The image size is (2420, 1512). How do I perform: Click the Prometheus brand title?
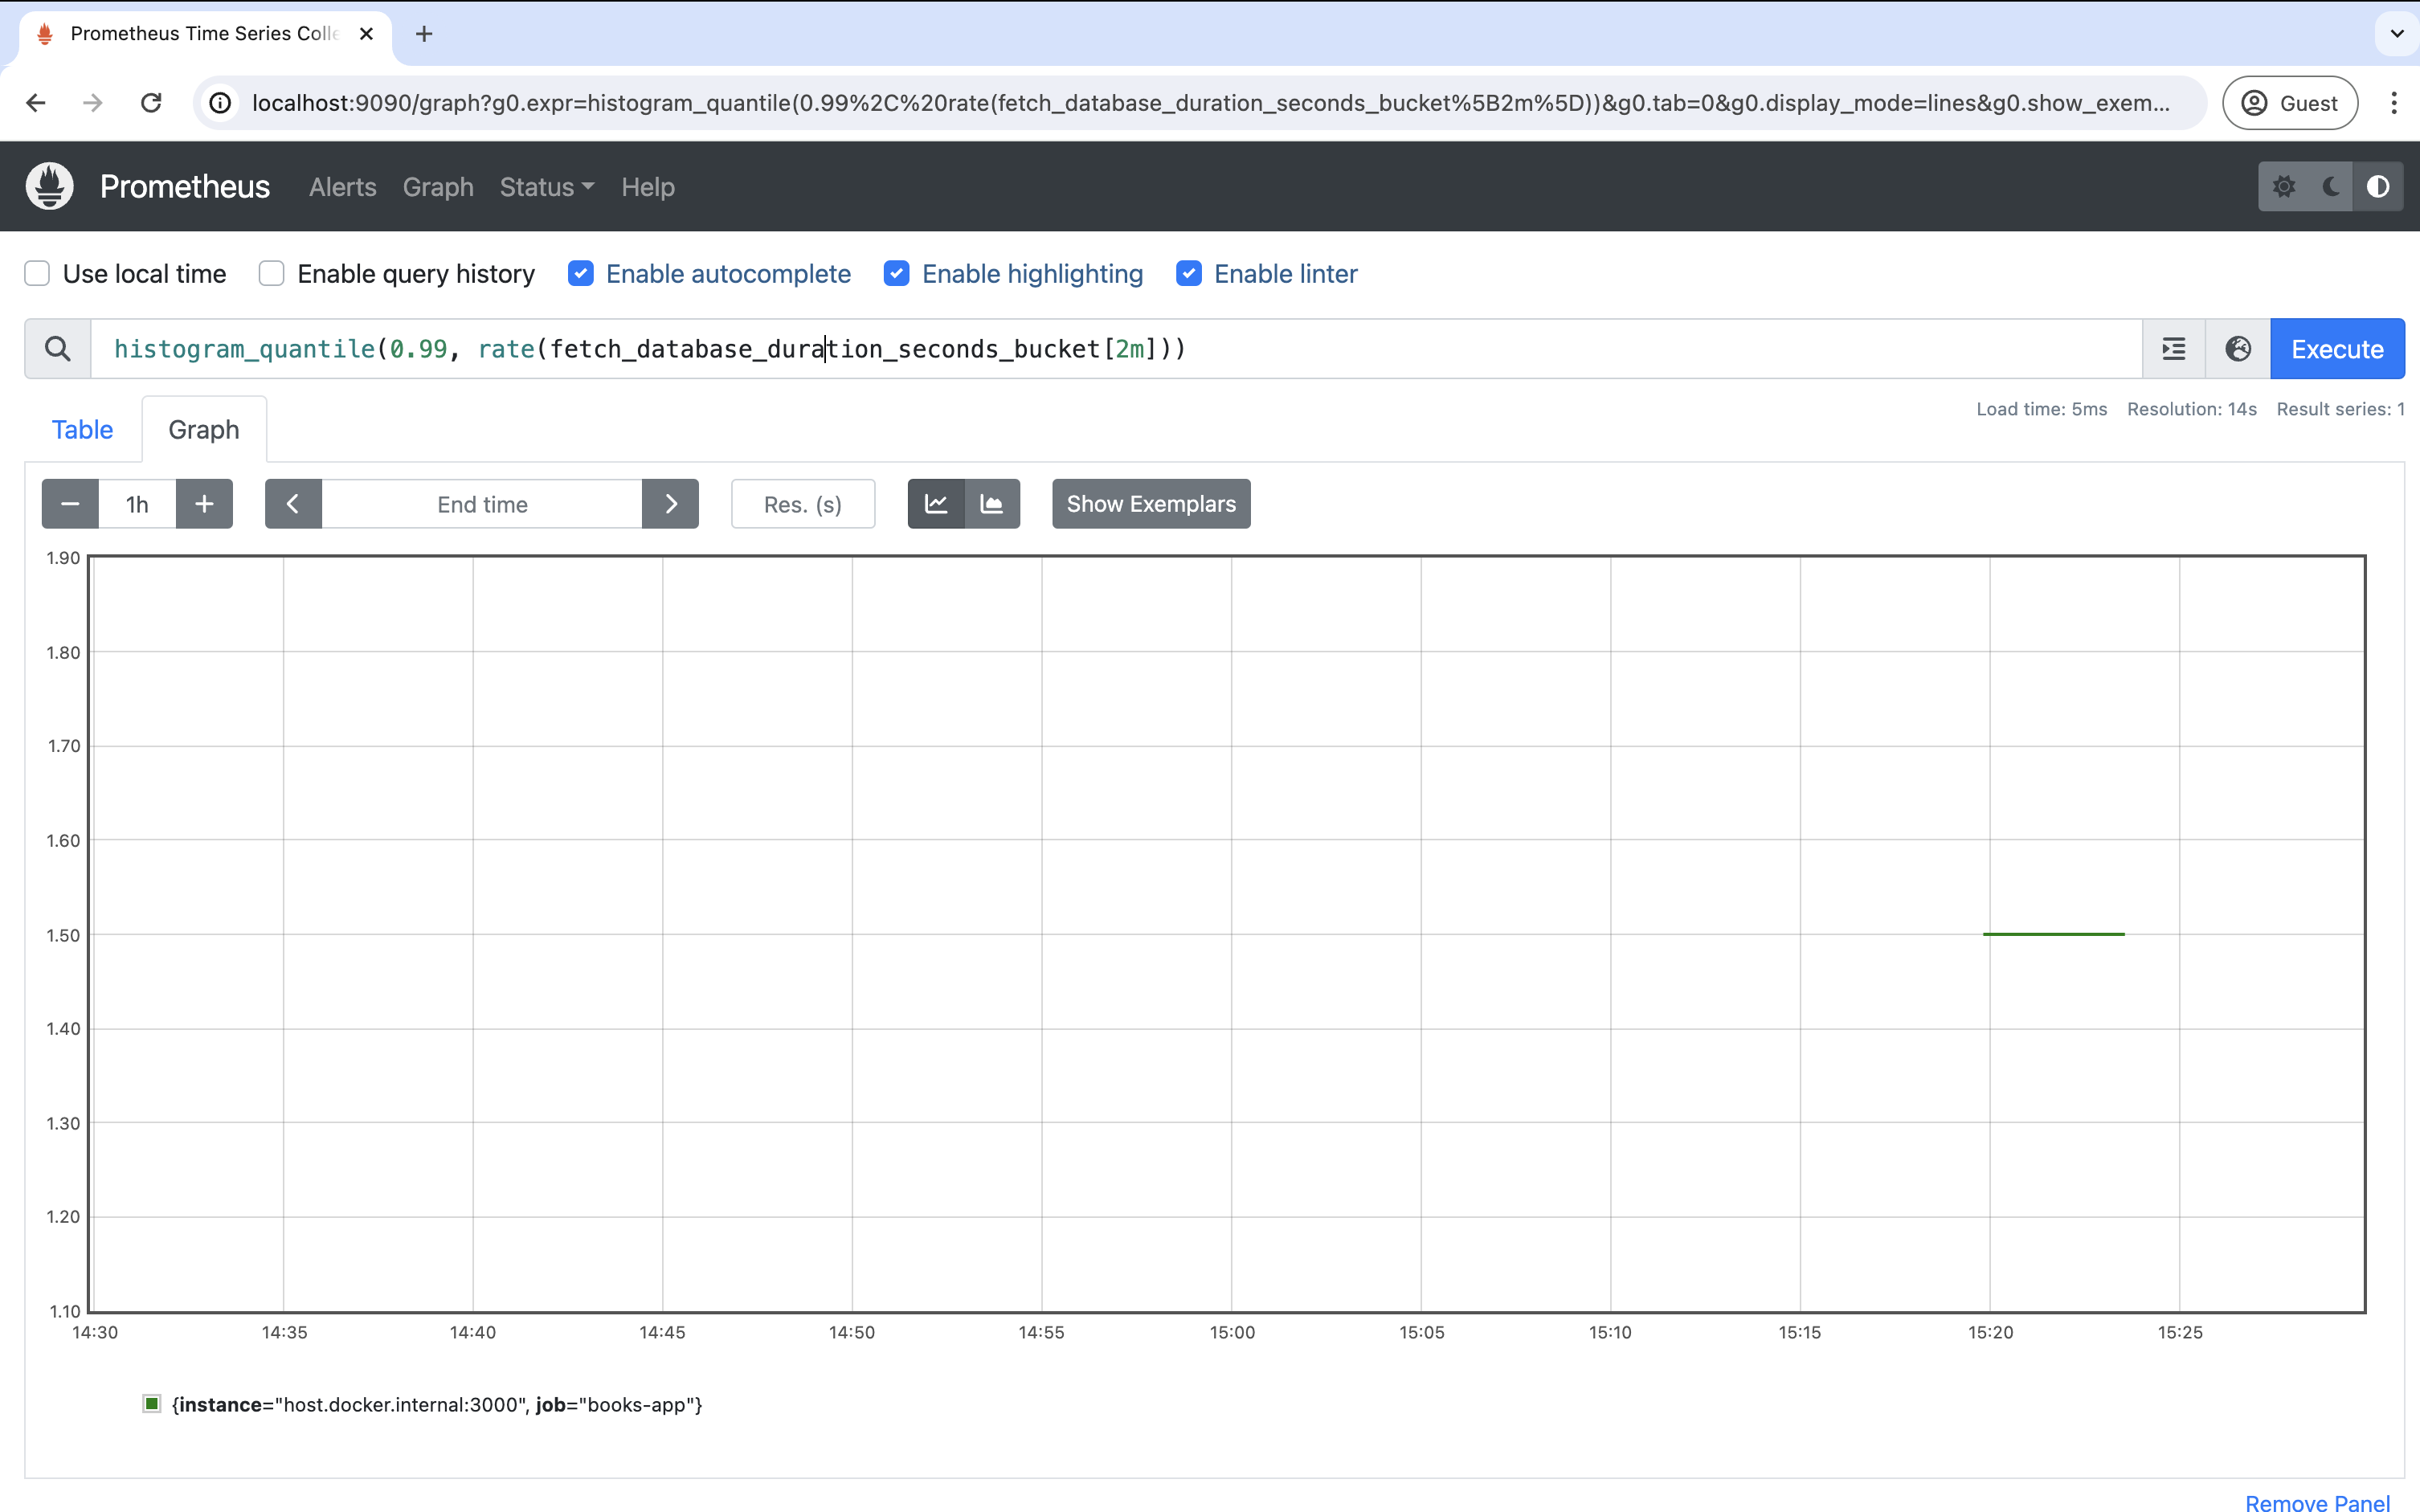point(185,187)
